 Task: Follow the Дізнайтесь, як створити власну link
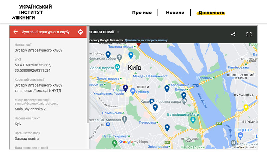[147, 40]
